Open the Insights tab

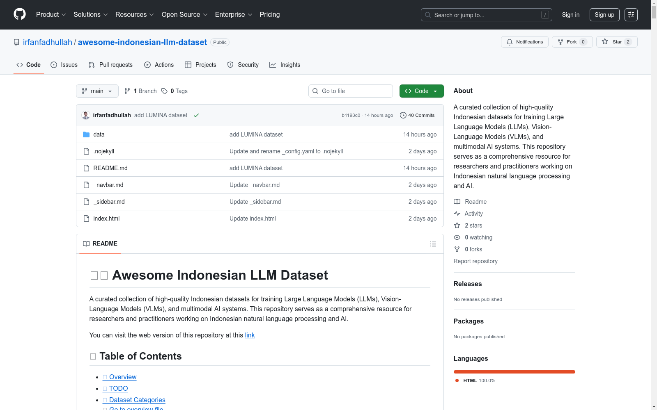285,65
